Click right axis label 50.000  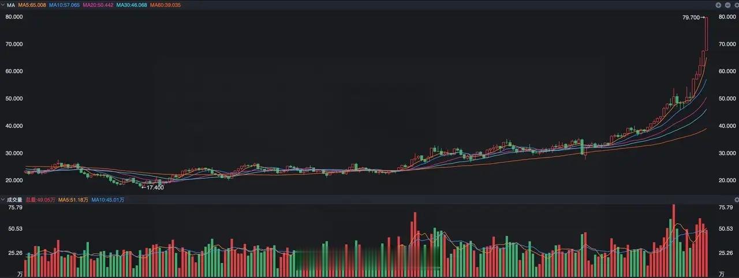click(727, 99)
